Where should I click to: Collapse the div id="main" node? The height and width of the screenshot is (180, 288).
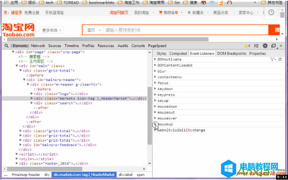[x=17, y=66]
